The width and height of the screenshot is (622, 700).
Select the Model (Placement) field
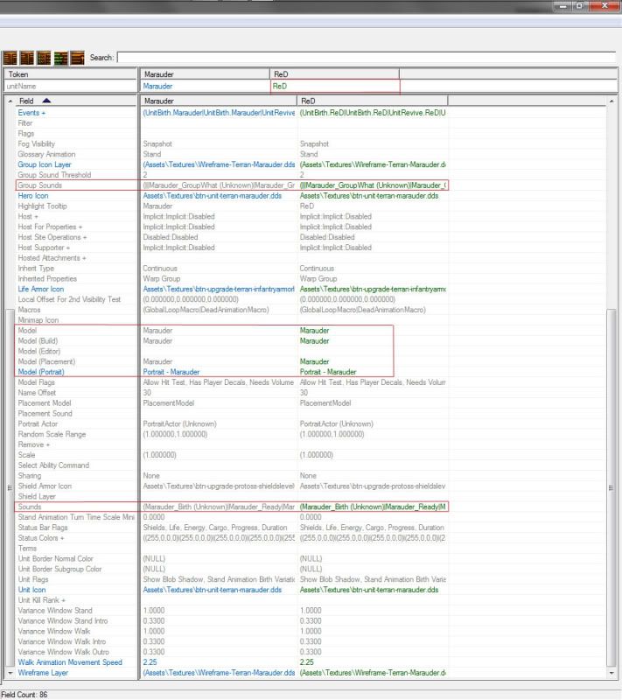pyautogui.click(x=46, y=361)
